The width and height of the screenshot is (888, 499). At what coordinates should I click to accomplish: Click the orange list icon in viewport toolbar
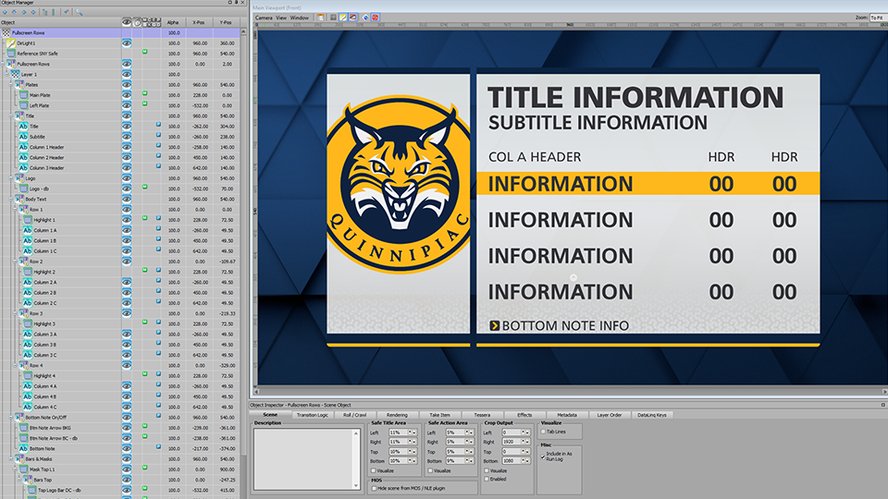click(321, 18)
